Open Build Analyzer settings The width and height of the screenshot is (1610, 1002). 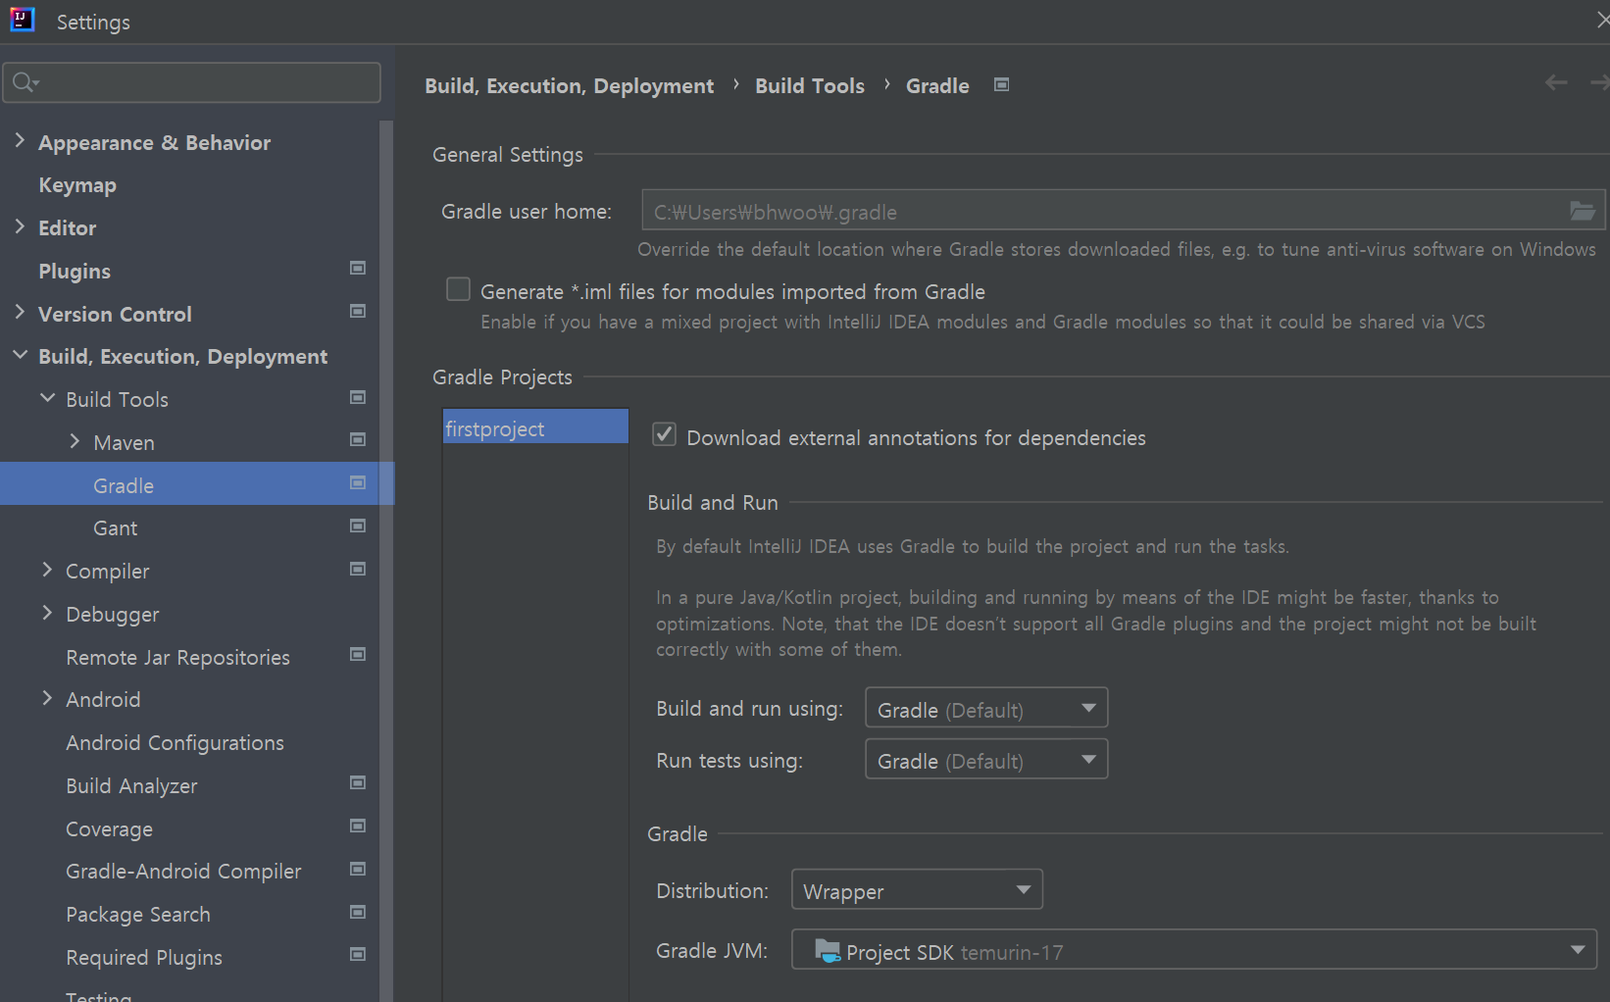[x=131, y=785]
